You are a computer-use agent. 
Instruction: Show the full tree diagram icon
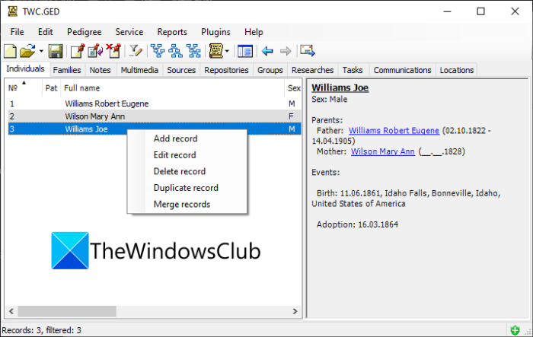(193, 51)
